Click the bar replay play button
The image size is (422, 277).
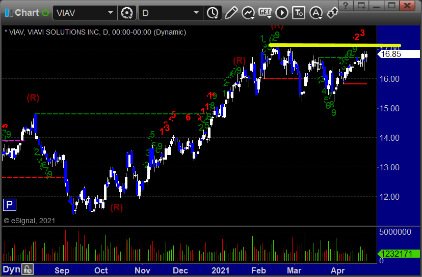coord(282,13)
